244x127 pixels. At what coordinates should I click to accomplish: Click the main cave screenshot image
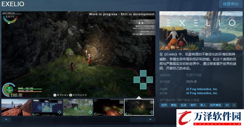[x=78, y=54]
